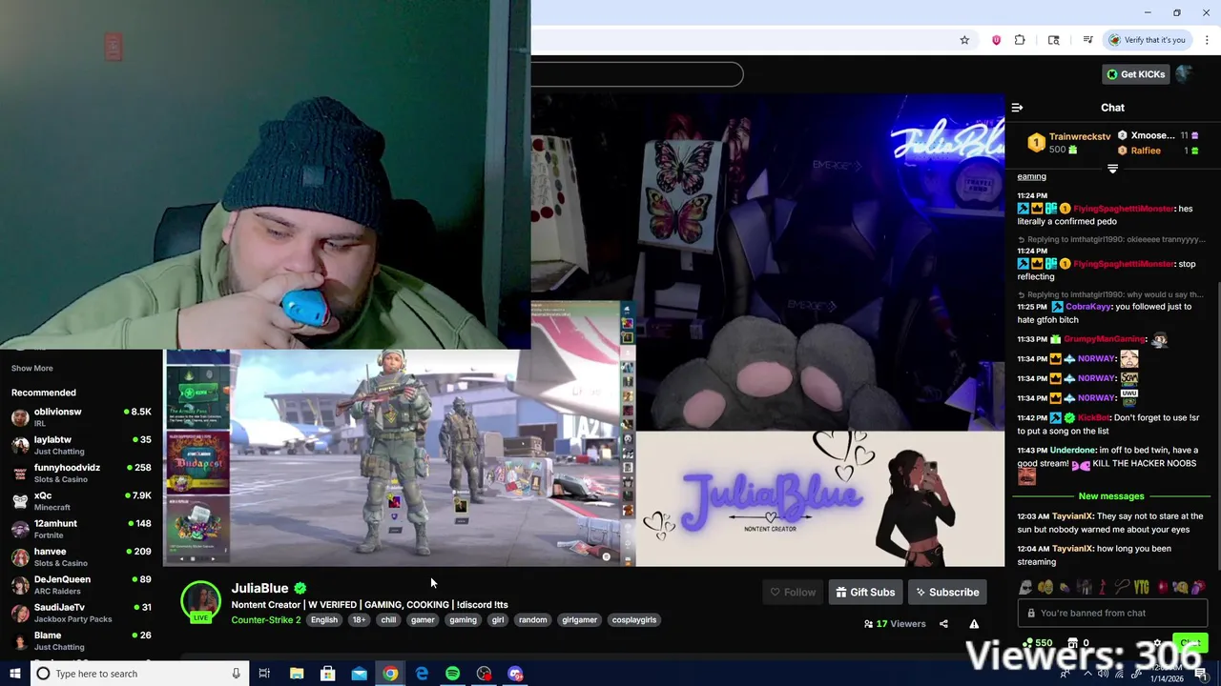Open Chrome's tab search icon
The image size is (1221, 686).
[1053, 40]
